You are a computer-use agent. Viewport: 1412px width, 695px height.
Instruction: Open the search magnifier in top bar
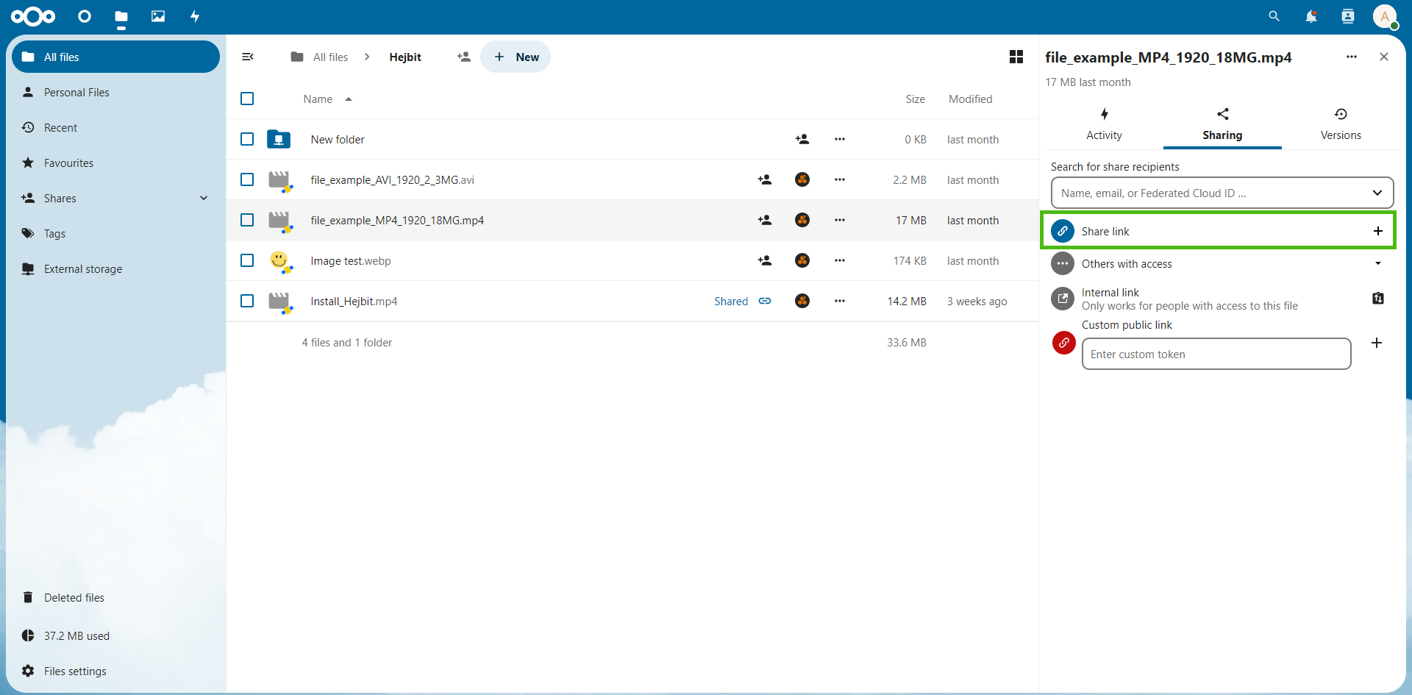pos(1274,16)
